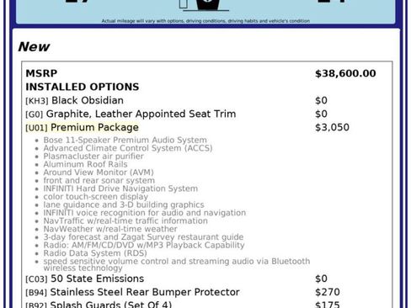
Task: Click Around View Monitor (AVM) bullet
Action: coord(99,173)
